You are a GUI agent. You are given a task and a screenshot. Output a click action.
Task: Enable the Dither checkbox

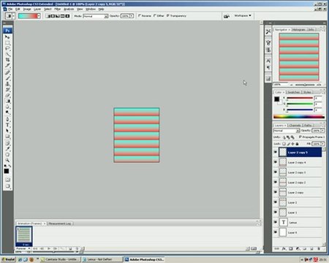pos(155,15)
